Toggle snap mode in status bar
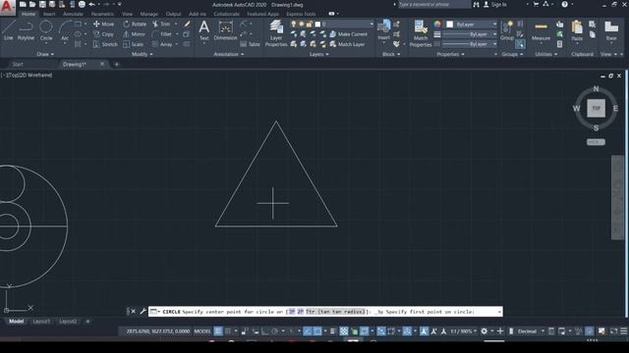Viewport: 629px width, 353px height. coord(228,331)
